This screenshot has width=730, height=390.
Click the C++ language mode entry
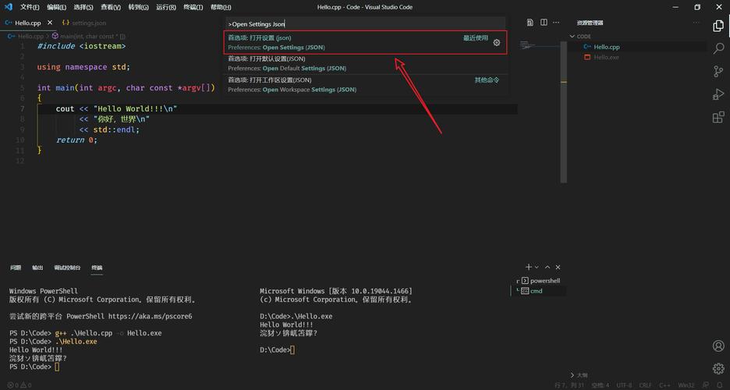click(664, 385)
